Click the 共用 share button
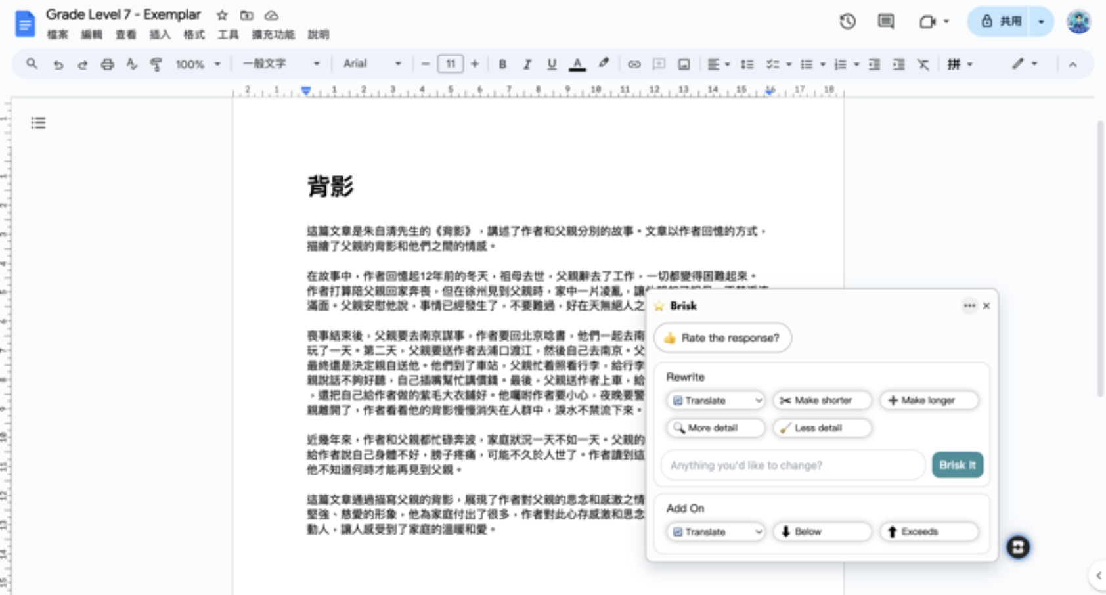Image resolution: width=1106 pixels, height=595 pixels. click(x=1000, y=22)
